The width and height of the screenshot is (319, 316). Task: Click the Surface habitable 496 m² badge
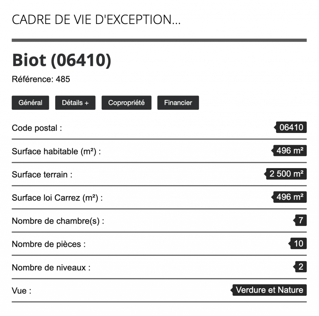290,151
